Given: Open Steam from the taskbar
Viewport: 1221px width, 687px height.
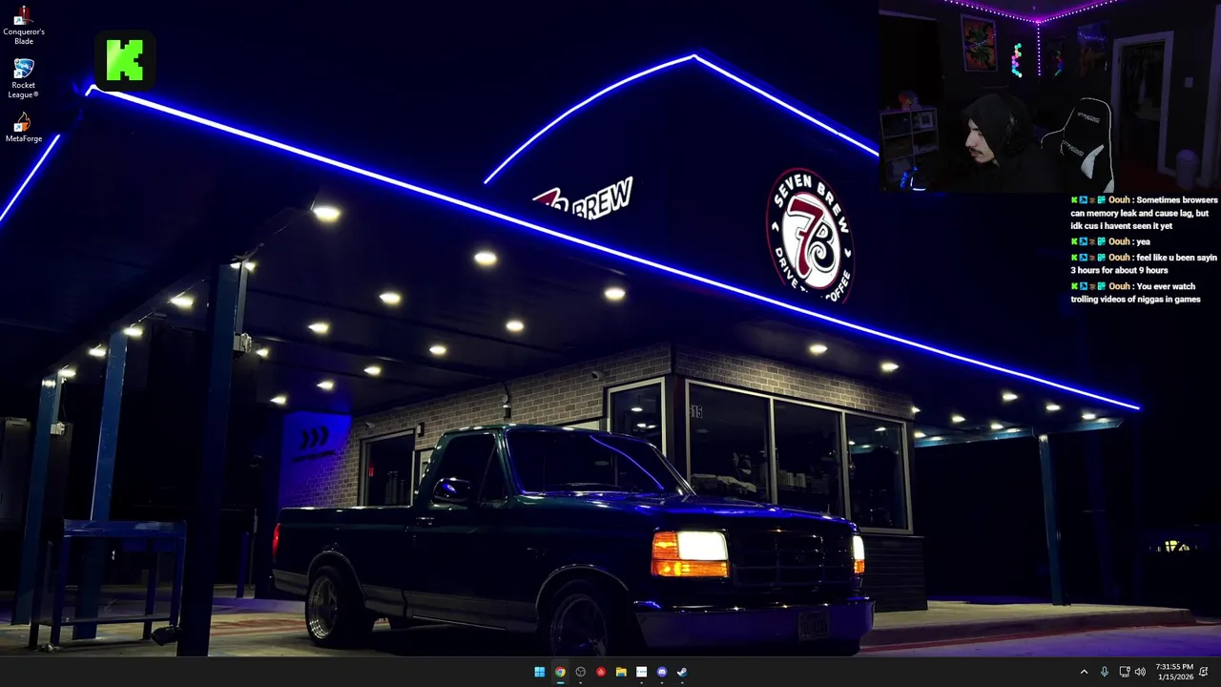Looking at the screenshot, I should pyautogui.click(x=682, y=672).
